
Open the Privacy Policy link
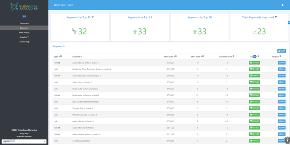pos(24,134)
